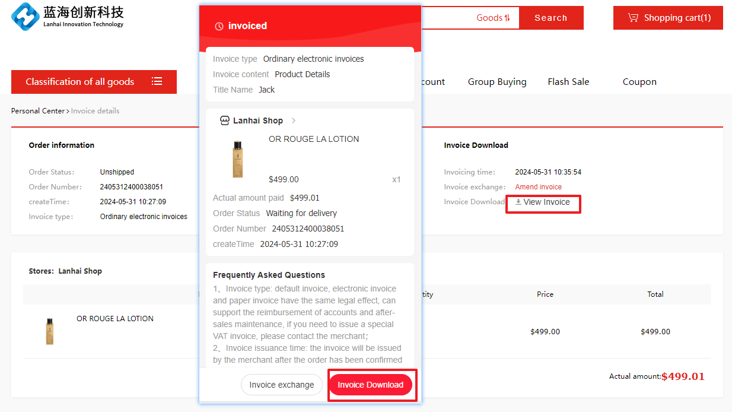732x412 pixels.
Task: Go to Group Buying tab
Action: [497, 82]
